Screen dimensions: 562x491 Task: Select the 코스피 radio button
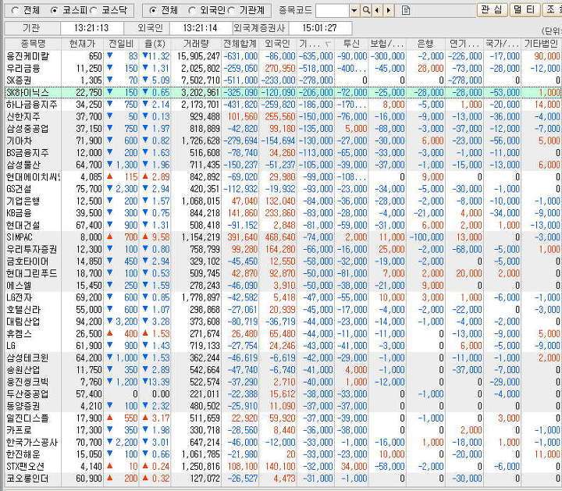click(x=55, y=11)
